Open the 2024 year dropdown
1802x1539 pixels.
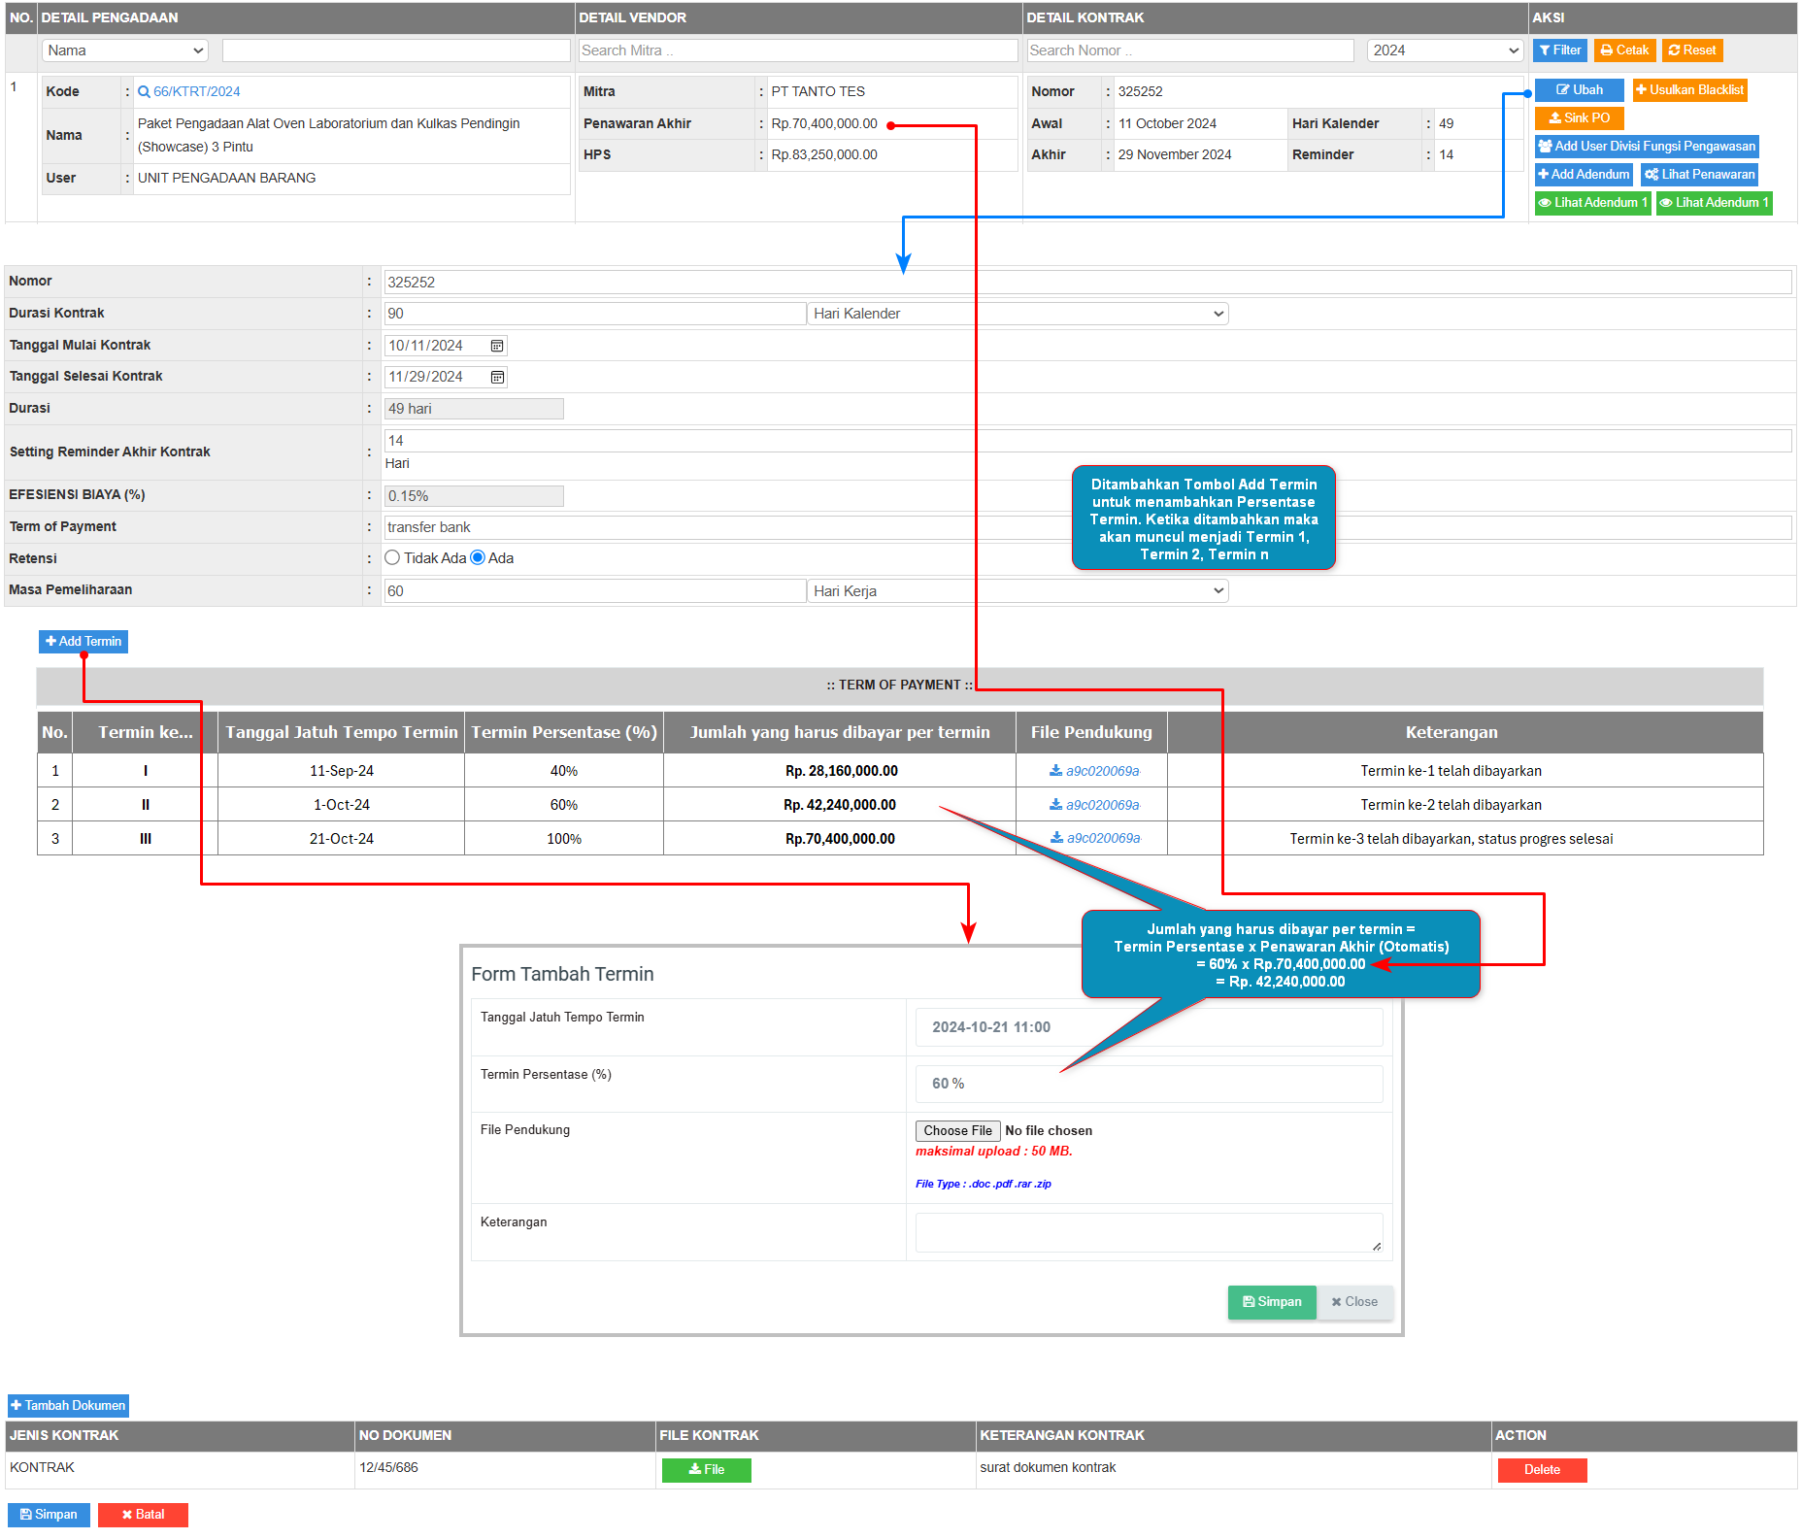point(1444,50)
